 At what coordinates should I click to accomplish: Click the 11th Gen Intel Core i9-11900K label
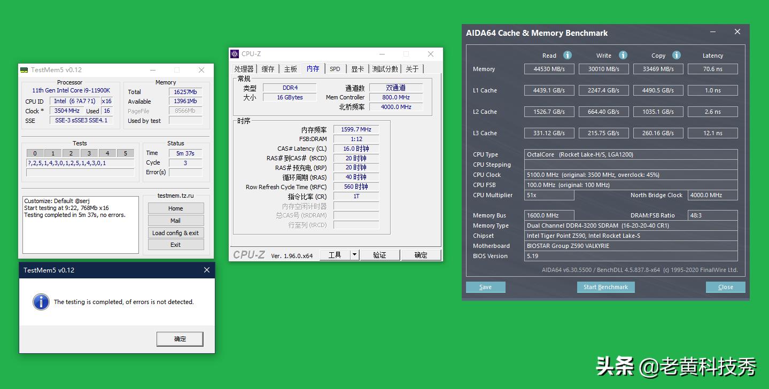tap(71, 91)
